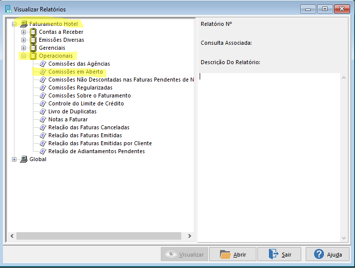Select Comissões Não Descontadas nas Faturas Pendentes
Image resolution: width=355 pixels, height=268 pixels.
click(121, 80)
